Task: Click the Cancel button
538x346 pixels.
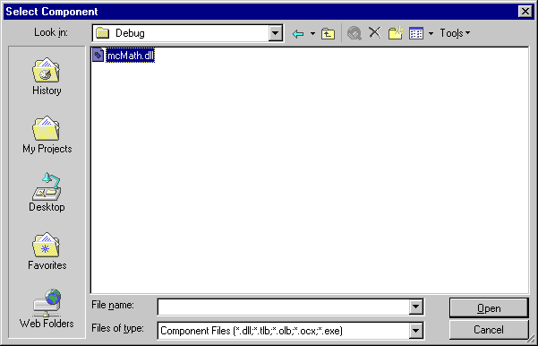Action: click(489, 330)
